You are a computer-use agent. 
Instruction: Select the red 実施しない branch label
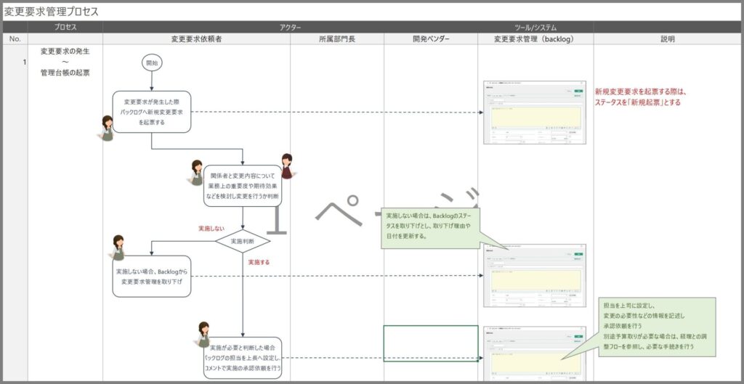click(x=211, y=228)
